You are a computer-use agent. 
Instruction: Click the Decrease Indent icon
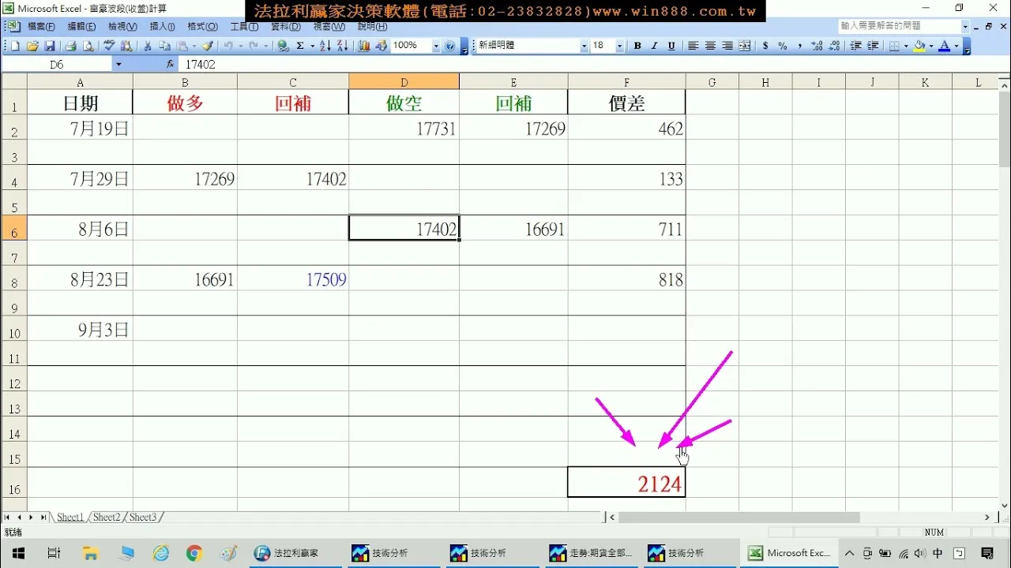point(855,46)
